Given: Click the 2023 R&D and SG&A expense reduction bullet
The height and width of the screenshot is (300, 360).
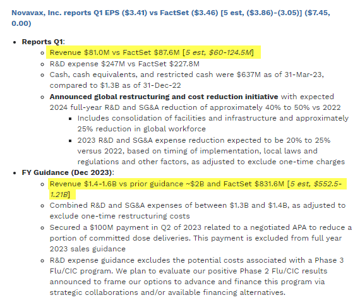Looking at the screenshot, I should [x=211, y=151].
